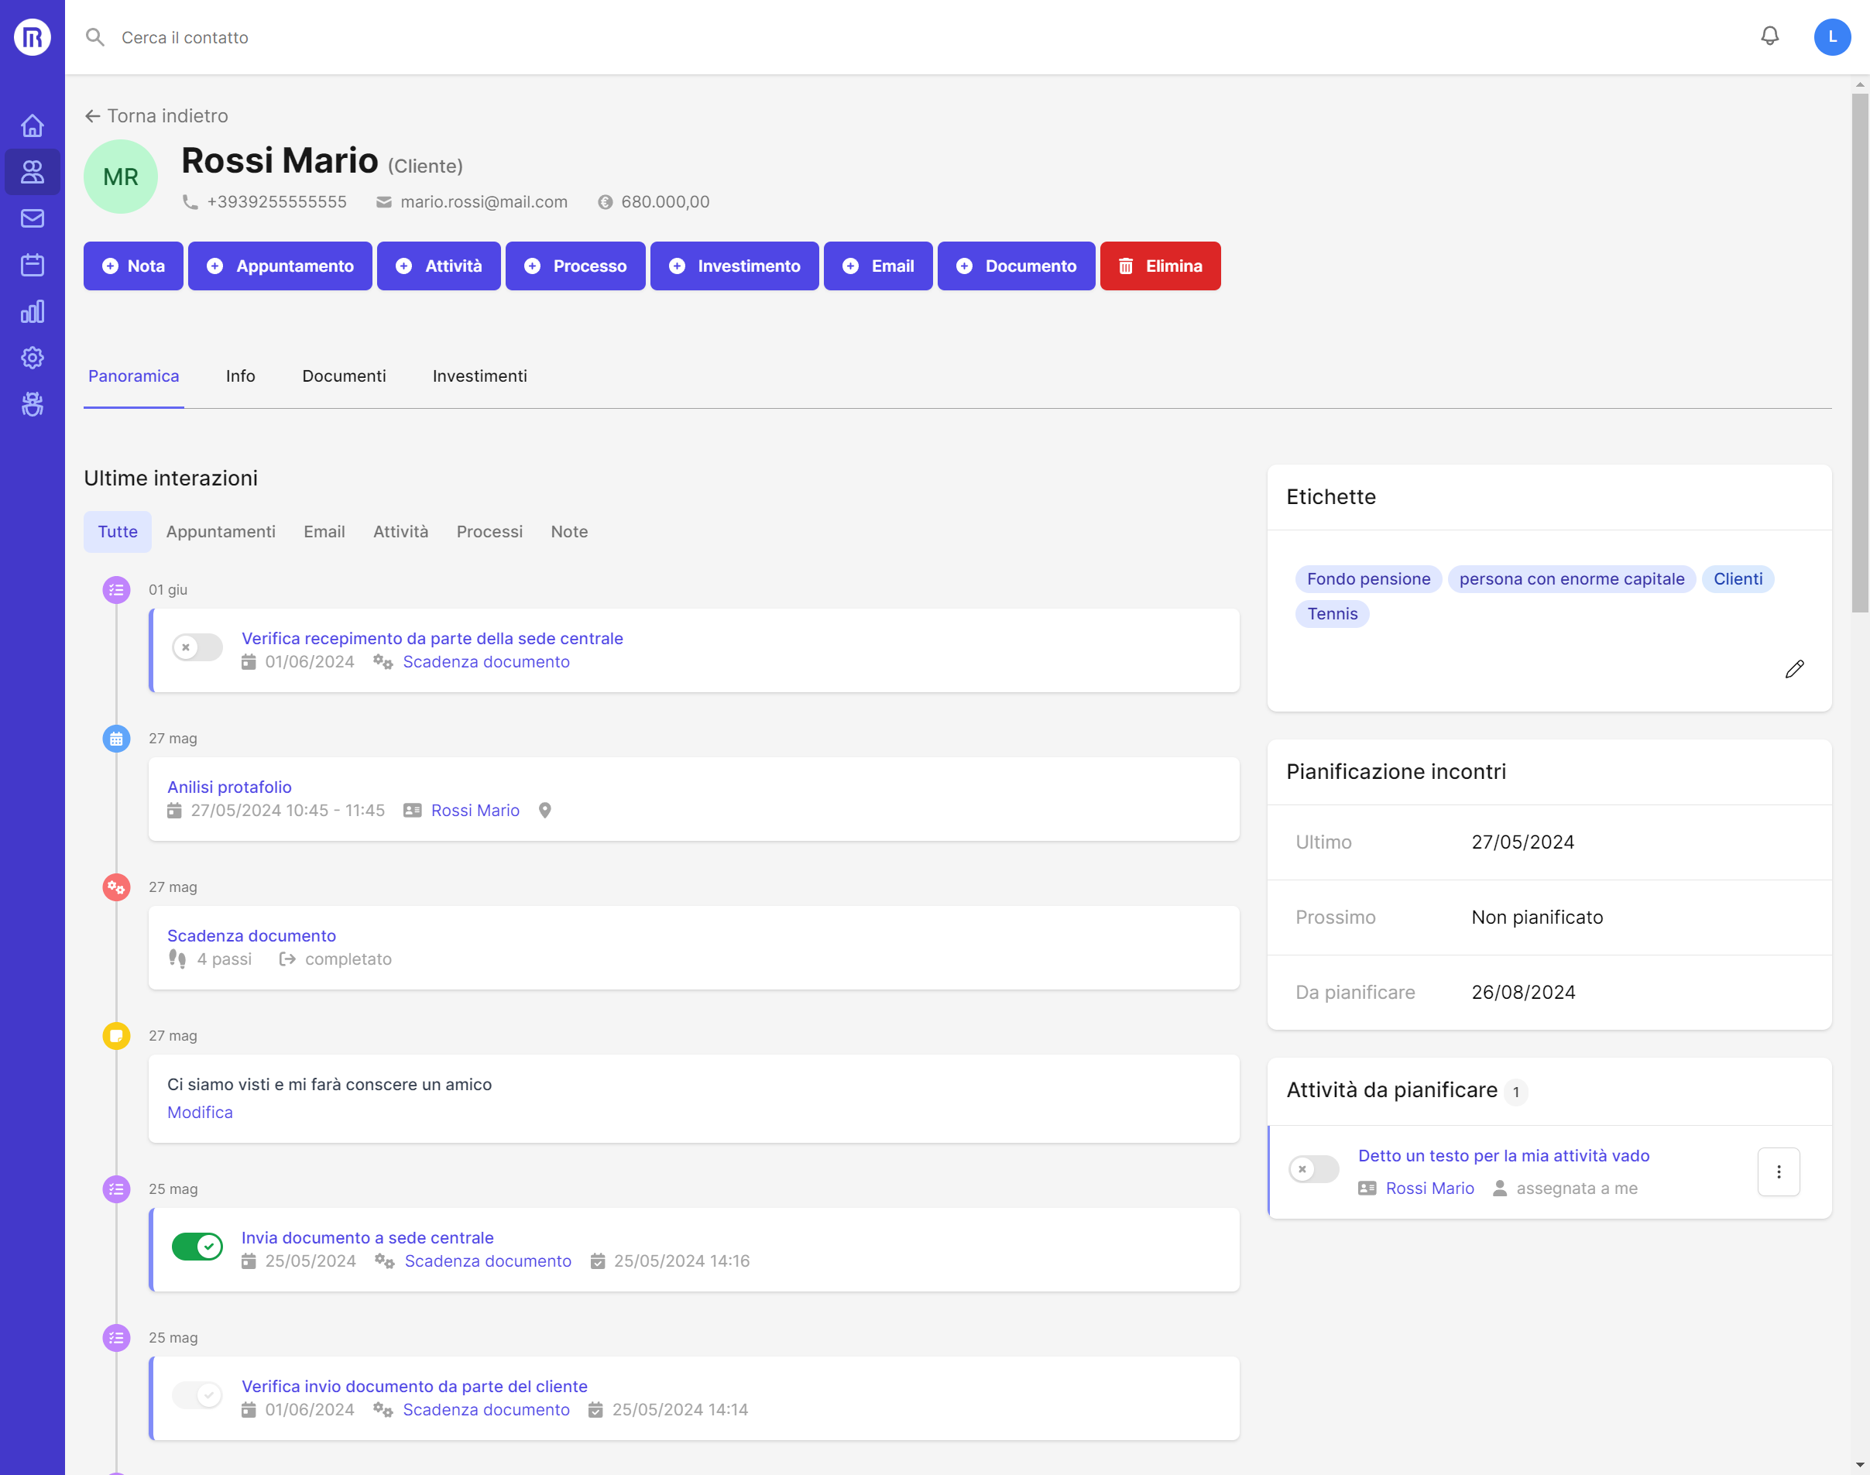Open the calendar icon in sidebar
Image resolution: width=1870 pixels, height=1475 pixels.
point(32,265)
